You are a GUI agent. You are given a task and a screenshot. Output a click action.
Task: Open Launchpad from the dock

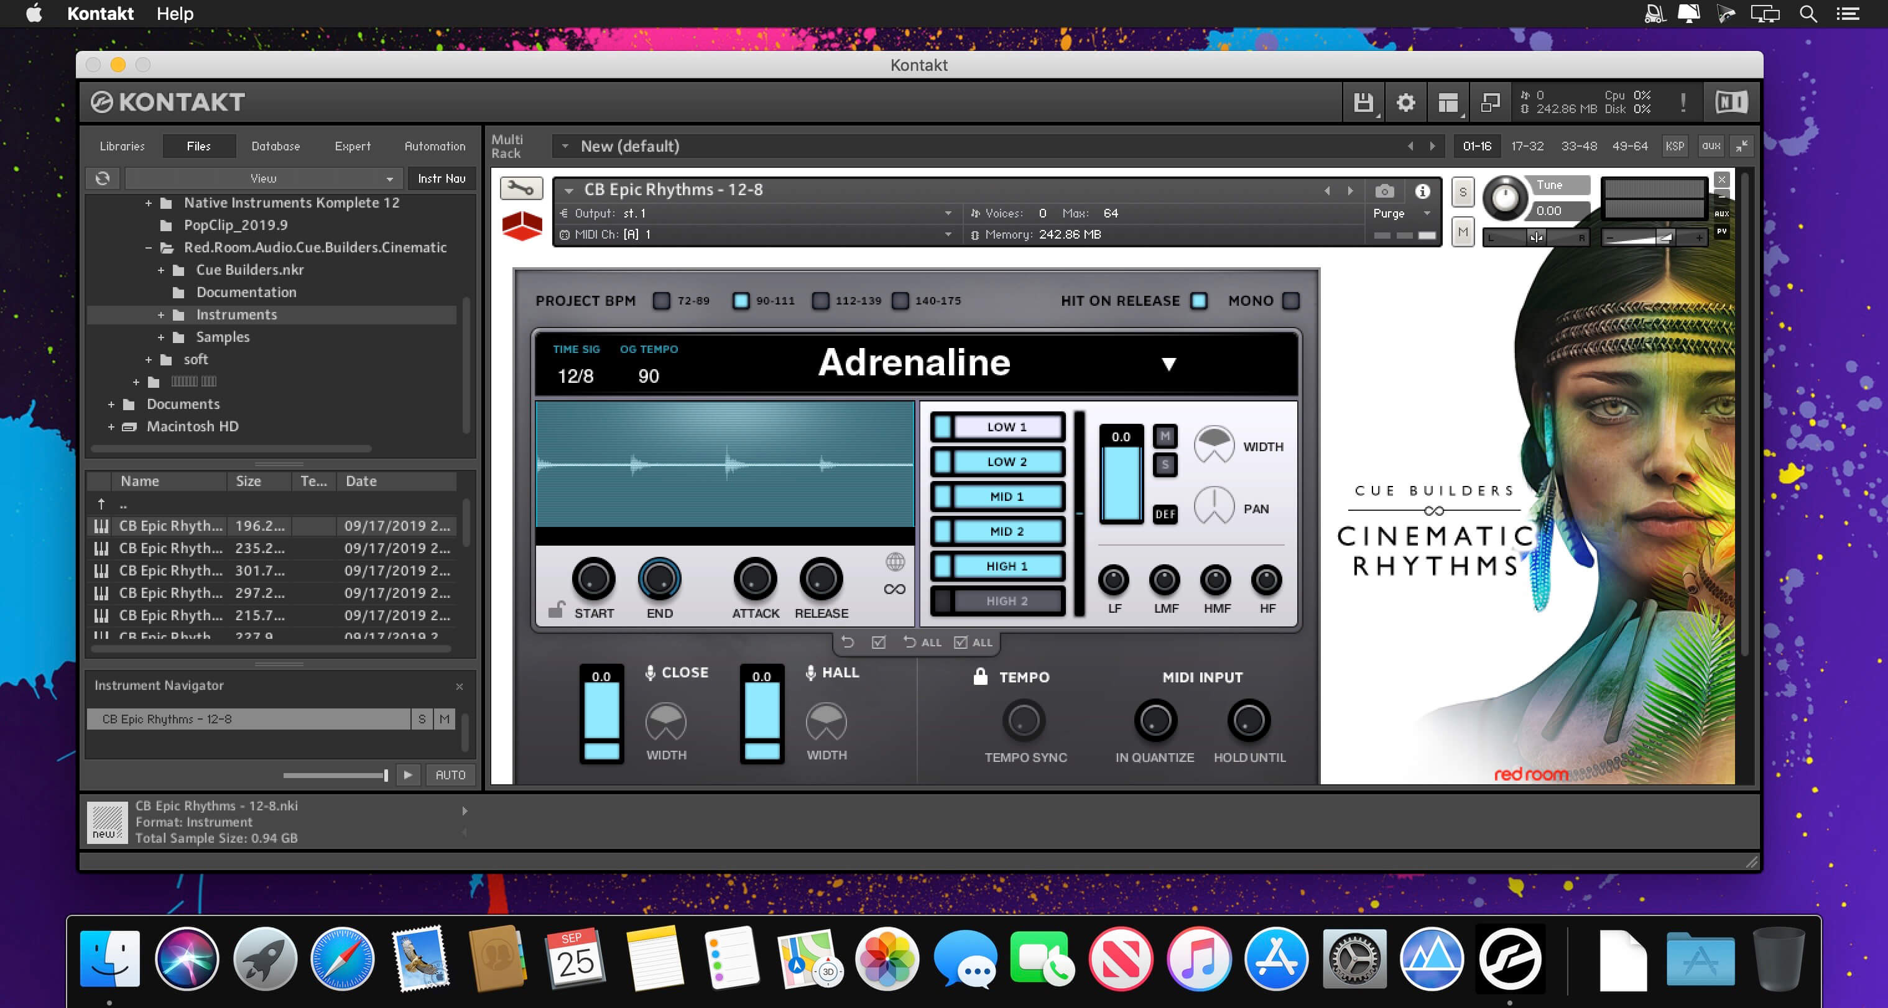[x=264, y=958]
